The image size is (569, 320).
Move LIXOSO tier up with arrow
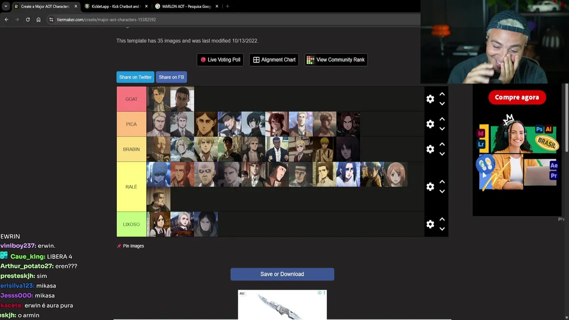(x=442, y=219)
